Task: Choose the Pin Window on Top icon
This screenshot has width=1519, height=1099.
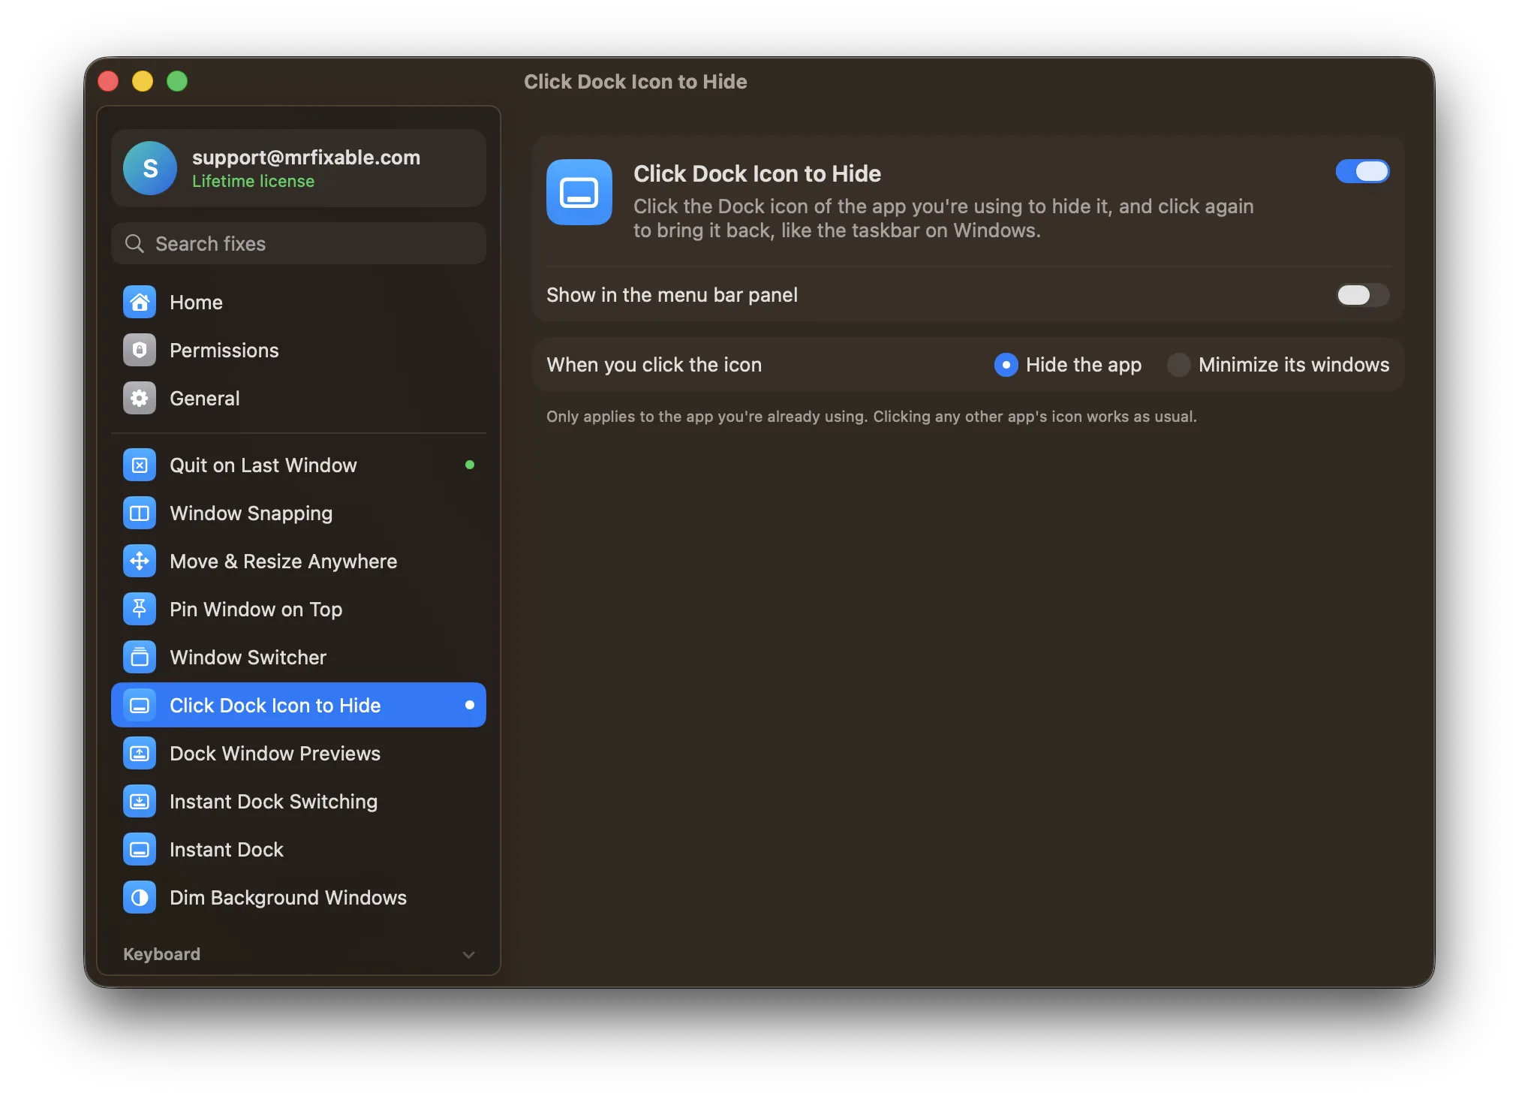Action: tap(140, 610)
